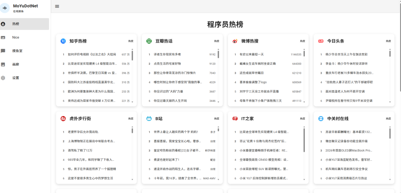Toggle the hamburger menu icon
This screenshot has height=193, width=401.
coord(57,6)
